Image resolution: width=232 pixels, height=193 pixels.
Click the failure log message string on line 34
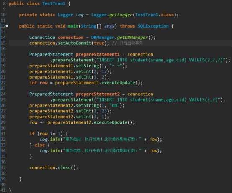pyautogui.click(x=102, y=151)
